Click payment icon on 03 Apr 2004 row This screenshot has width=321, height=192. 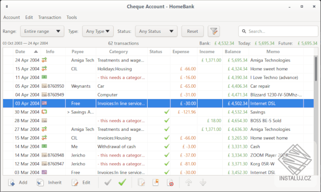(44, 103)
